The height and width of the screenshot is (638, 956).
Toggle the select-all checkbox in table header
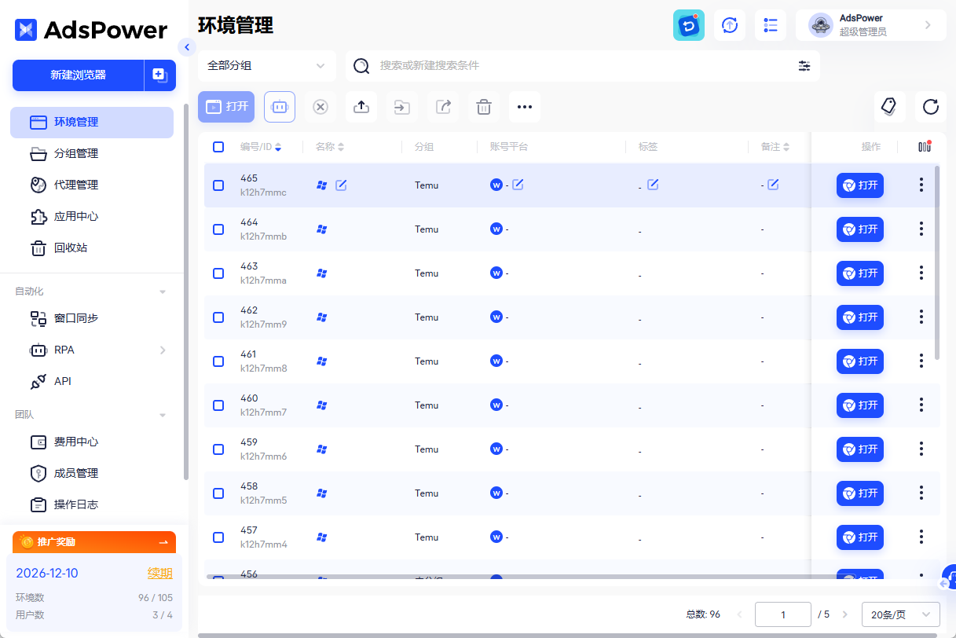(x=218, y=147)
